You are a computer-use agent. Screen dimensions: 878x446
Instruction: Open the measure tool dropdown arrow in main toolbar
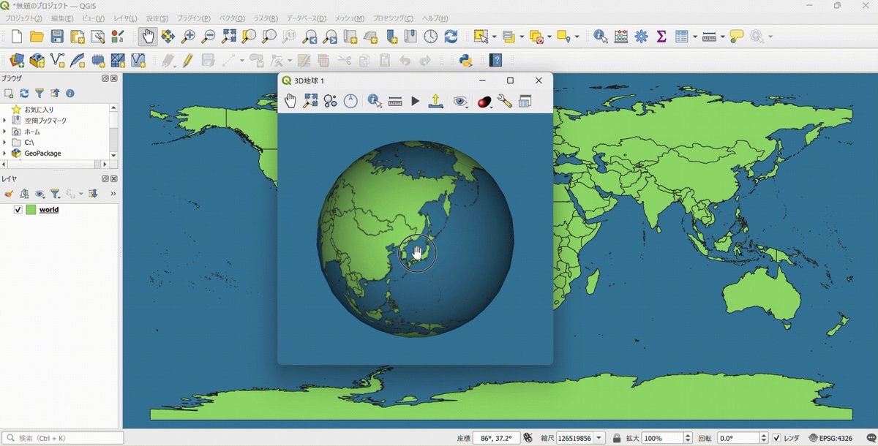(x=722, y=37)
